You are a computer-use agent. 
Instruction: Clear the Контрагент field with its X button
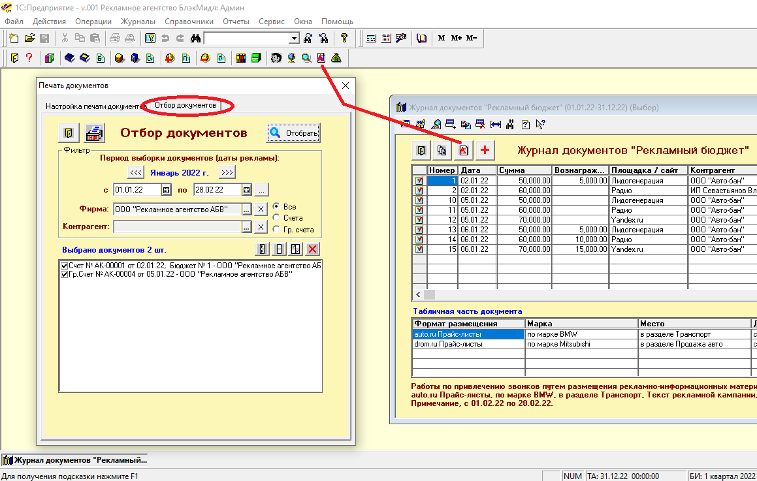tap(261, 226)
